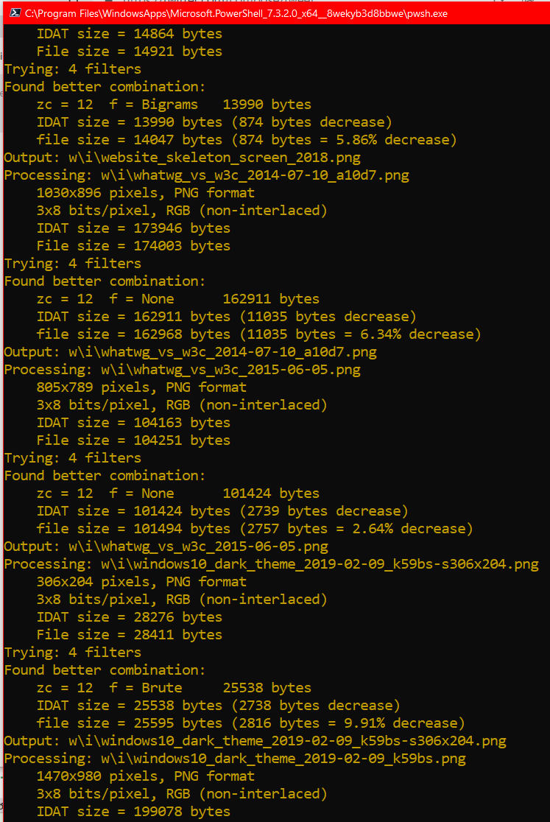
Task: Click the Output whatwg_vs_w3c_2015-06-05.png line
Action: [x=166, y=547]
